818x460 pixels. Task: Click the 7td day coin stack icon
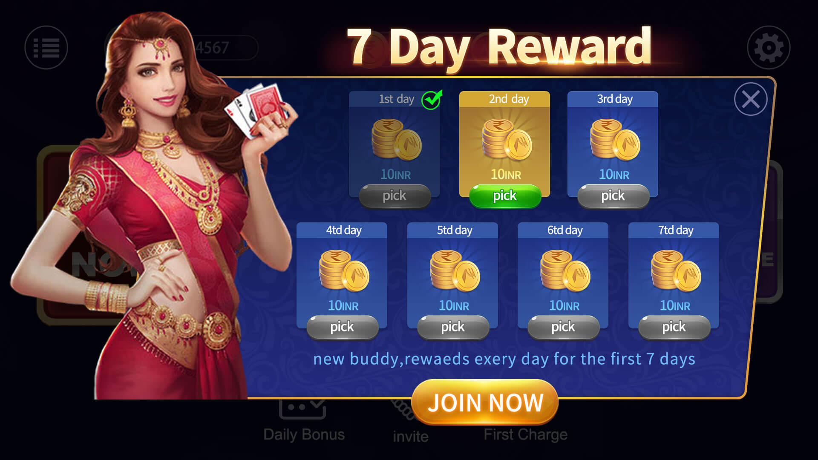pyautogui.click(x=676, y=270)
